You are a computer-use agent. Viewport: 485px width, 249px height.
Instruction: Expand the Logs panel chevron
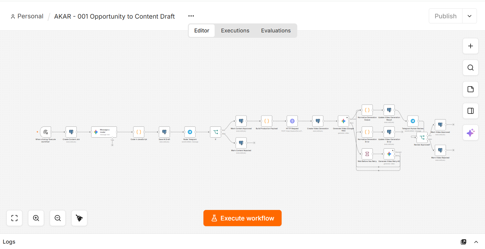(x=476, y=242)
